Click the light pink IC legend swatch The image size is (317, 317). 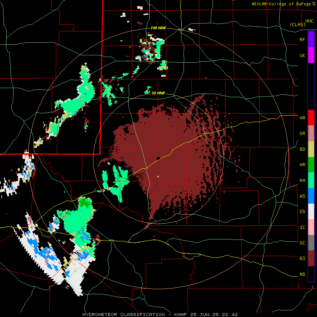pos(311,227)
